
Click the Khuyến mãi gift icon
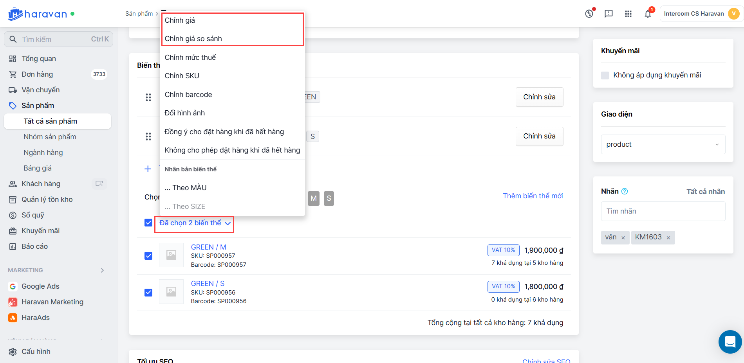(x=13, y=231)
